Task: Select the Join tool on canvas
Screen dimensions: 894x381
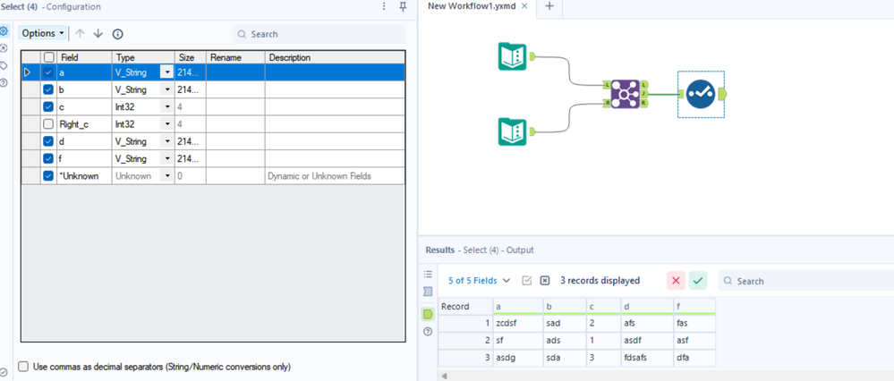Action: click(625, 94)
